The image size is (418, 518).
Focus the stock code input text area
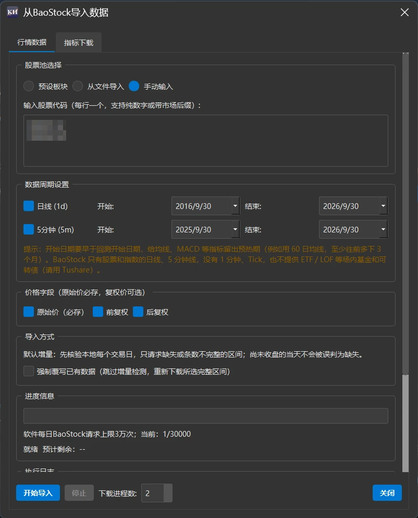point(205,141)
